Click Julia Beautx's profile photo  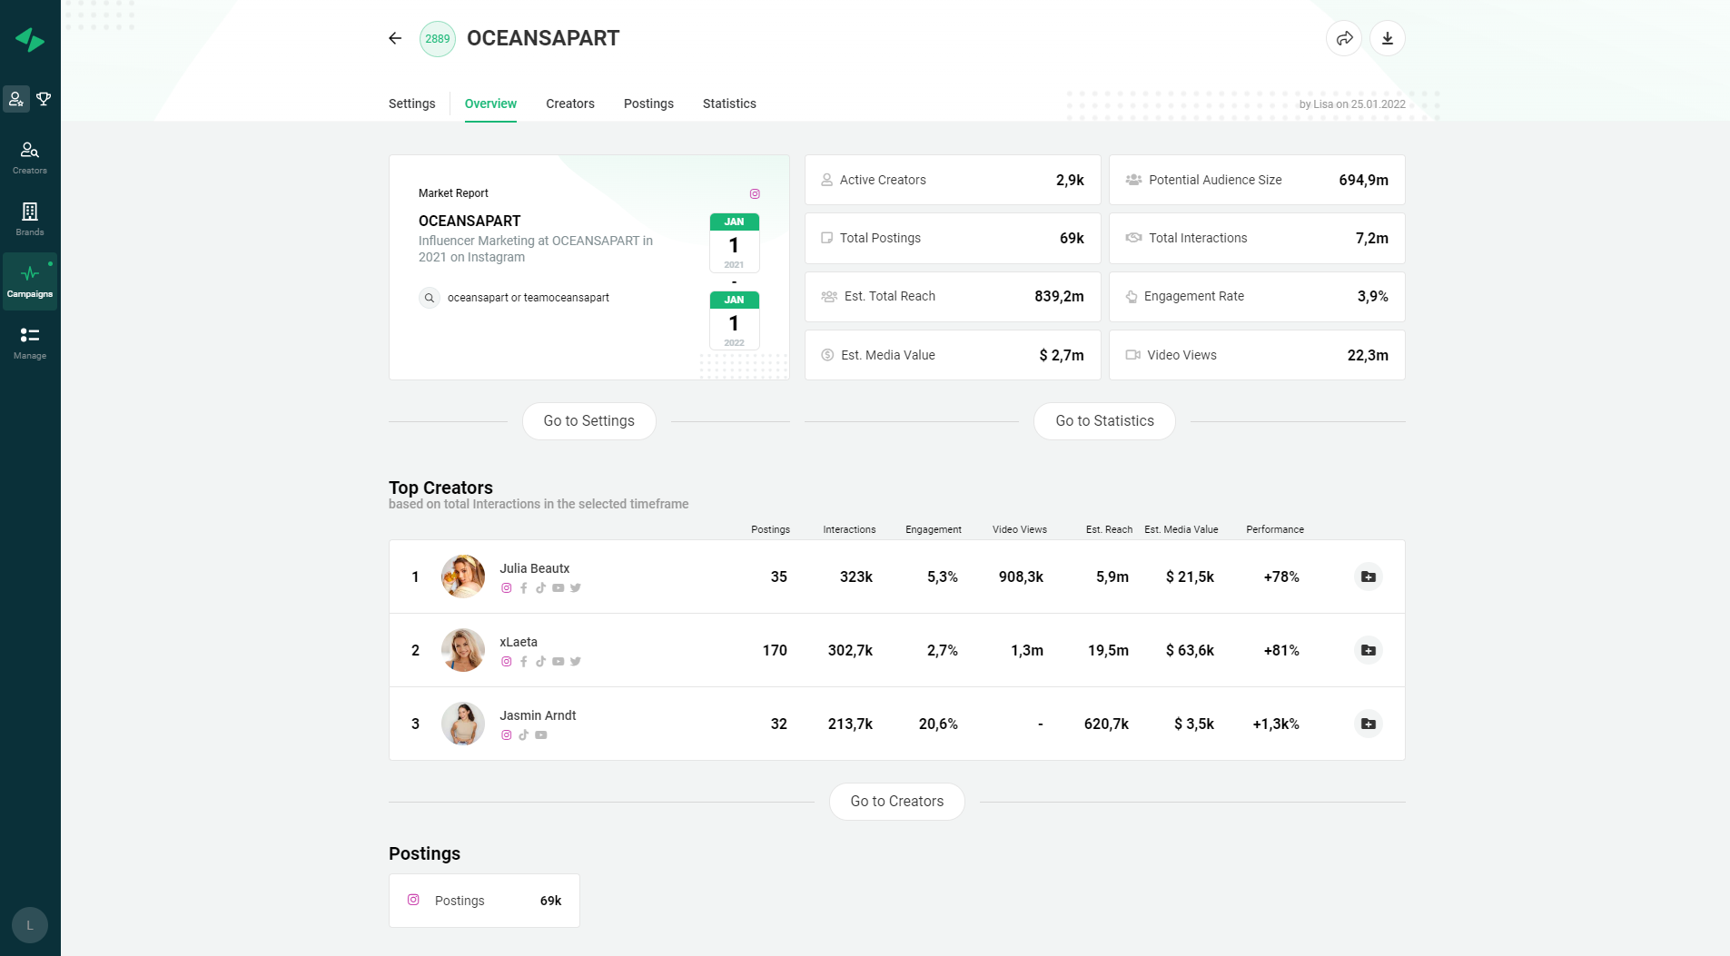pos(463,577)
